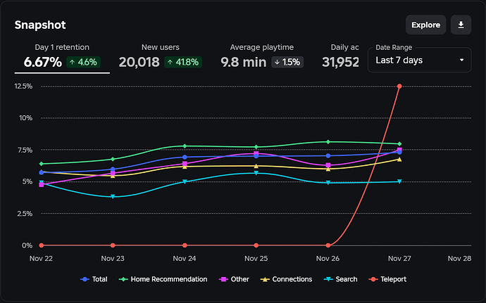This screenshot has width=486, height=303.
Task: Click Total data point on Nov 24
Action: pos(185,157)
